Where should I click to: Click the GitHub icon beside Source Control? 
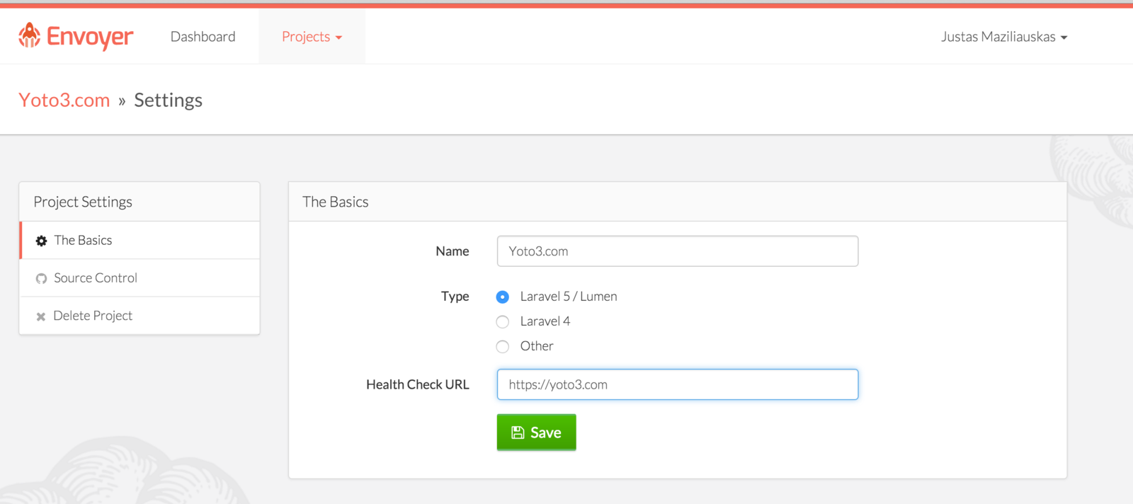41,278
